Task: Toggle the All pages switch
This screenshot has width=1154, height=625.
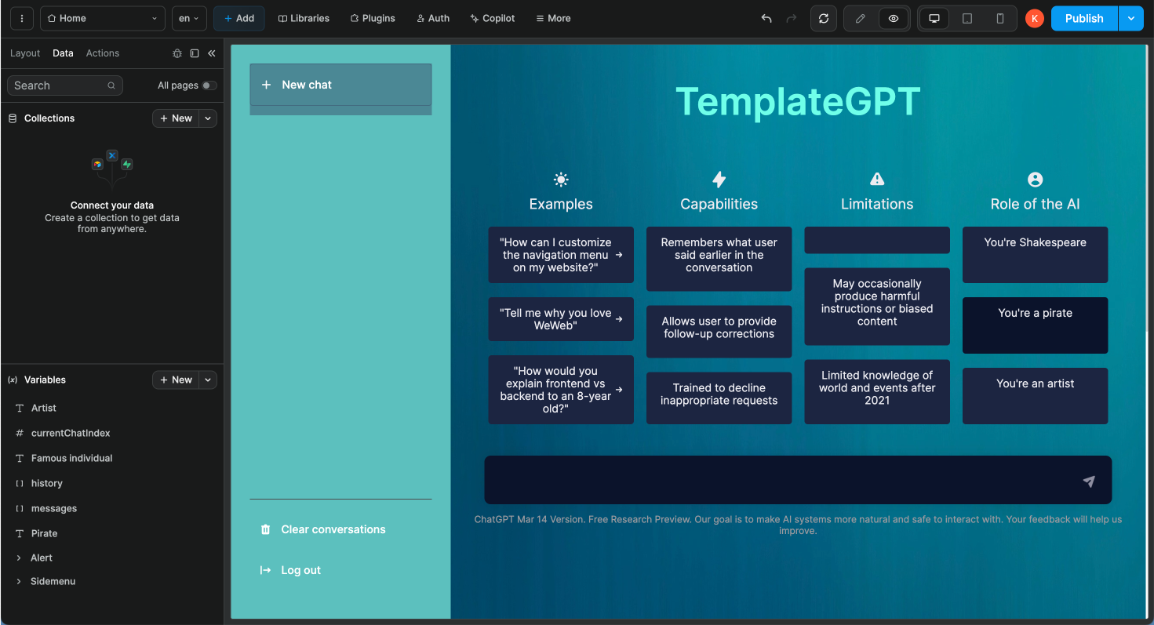Action: point(209,85)
